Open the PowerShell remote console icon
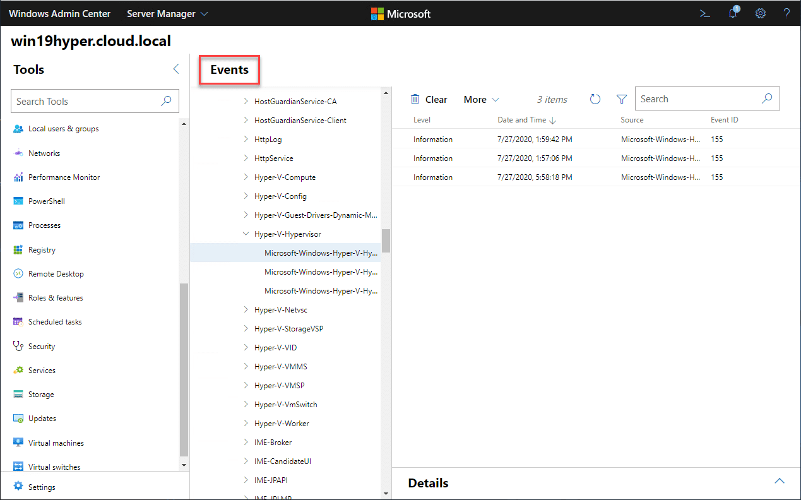The image size is (801, 500). pyautogui.click(x=704, y=13)
